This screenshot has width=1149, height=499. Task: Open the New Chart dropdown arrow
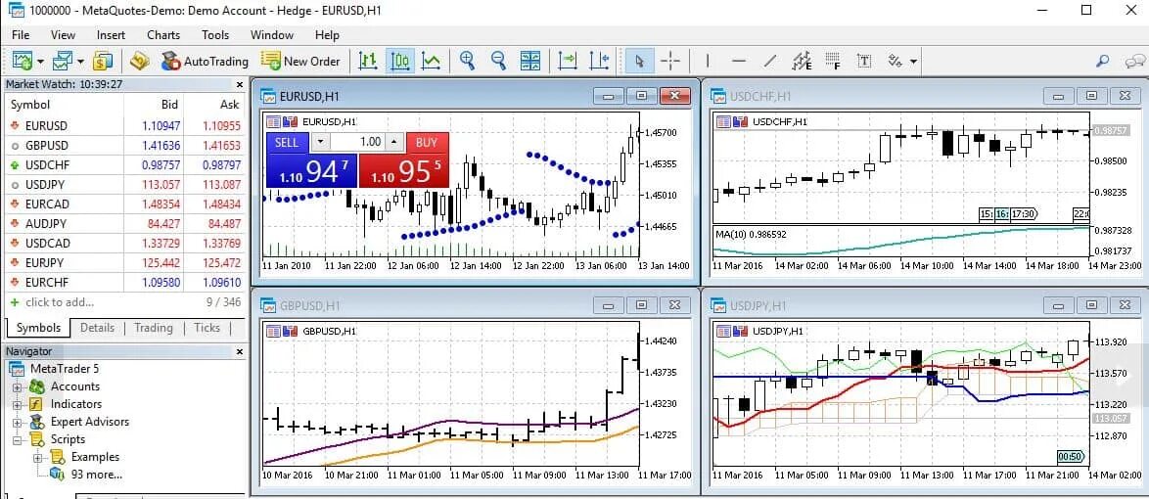click(x=40, y=62)
